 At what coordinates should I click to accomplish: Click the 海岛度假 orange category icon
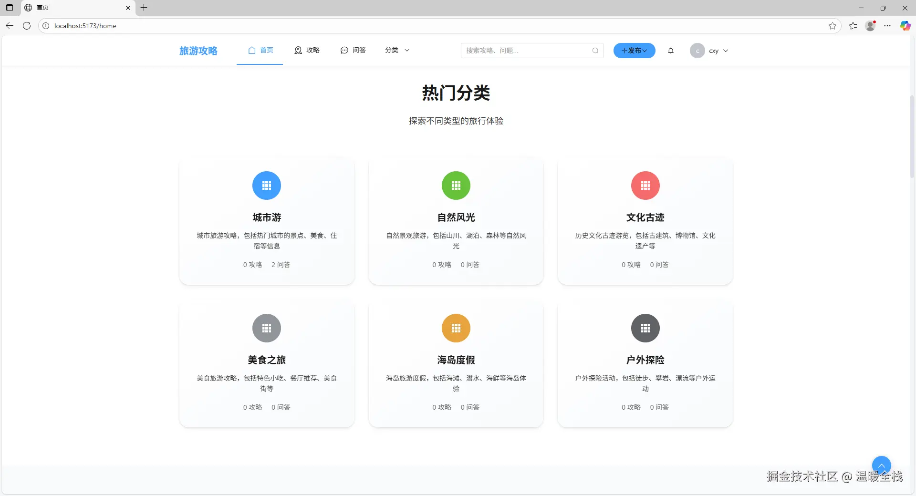[456, 328]
